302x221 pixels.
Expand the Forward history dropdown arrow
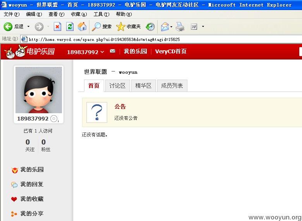(48, 27)
